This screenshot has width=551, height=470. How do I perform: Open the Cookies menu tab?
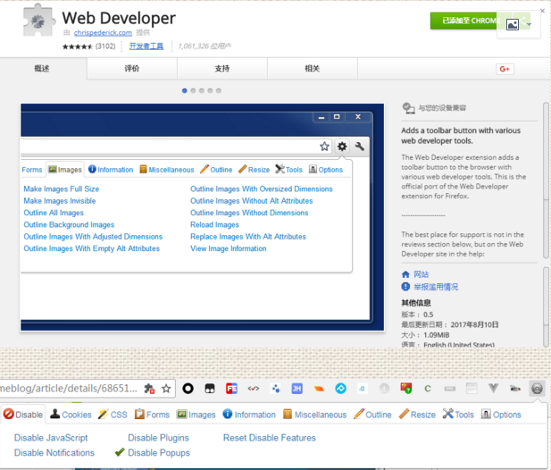(x=71, y=415)
